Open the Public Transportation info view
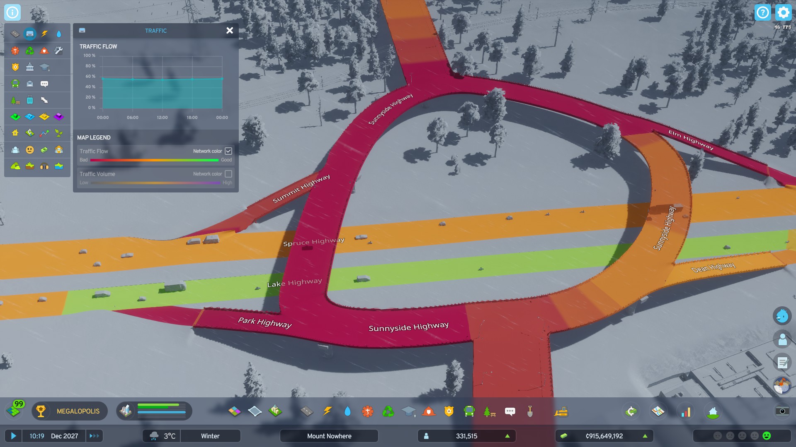Viewport: 796px width, 447px height. pos(15,83)
